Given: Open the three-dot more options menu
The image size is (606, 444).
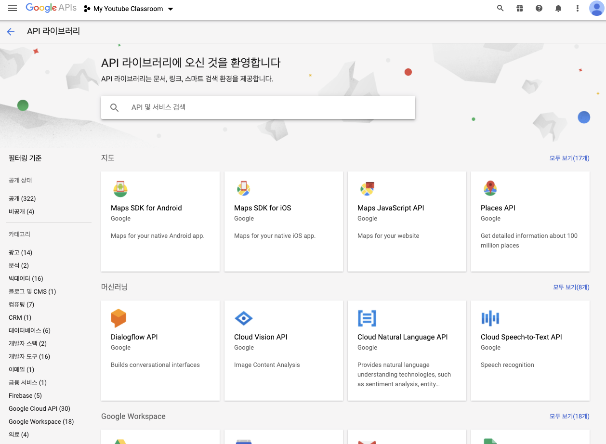Looking at the screenshot, I should coord(578,8).
